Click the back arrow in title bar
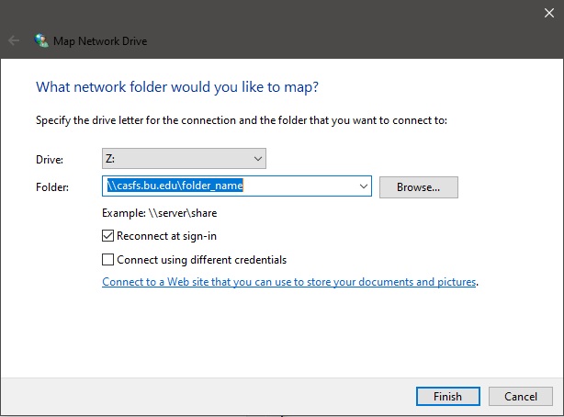Viewport: 564px width, 417px height. tap(14, 41)
